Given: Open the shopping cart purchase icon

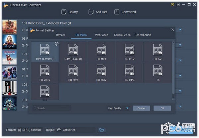Looking at the screenshot, I should coord(172,5).
